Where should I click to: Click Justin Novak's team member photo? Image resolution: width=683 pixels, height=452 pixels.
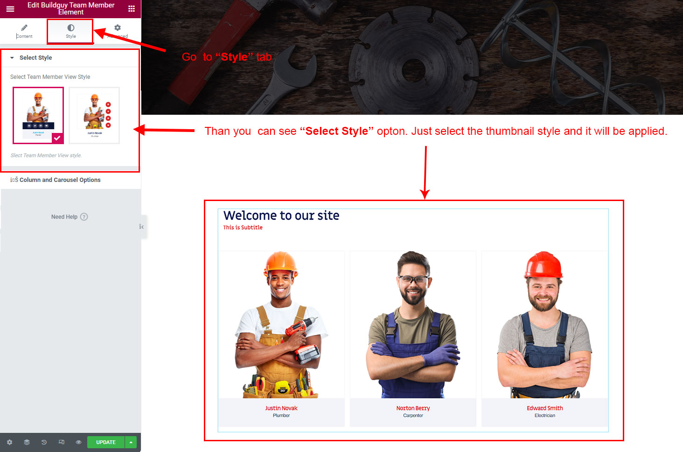[x=281, y=325]
